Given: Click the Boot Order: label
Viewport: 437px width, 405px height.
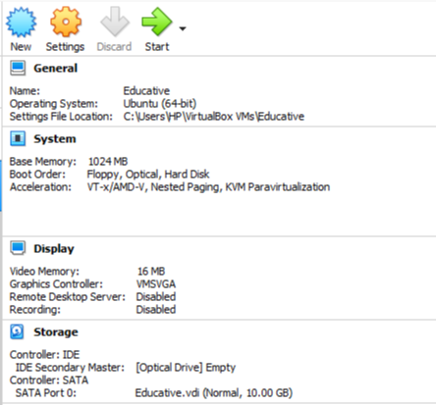Looking at the screenshot, I should point(37,175).
